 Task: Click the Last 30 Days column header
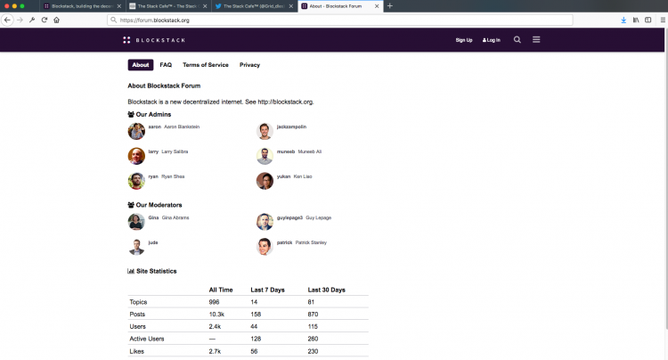pos(327,290)
